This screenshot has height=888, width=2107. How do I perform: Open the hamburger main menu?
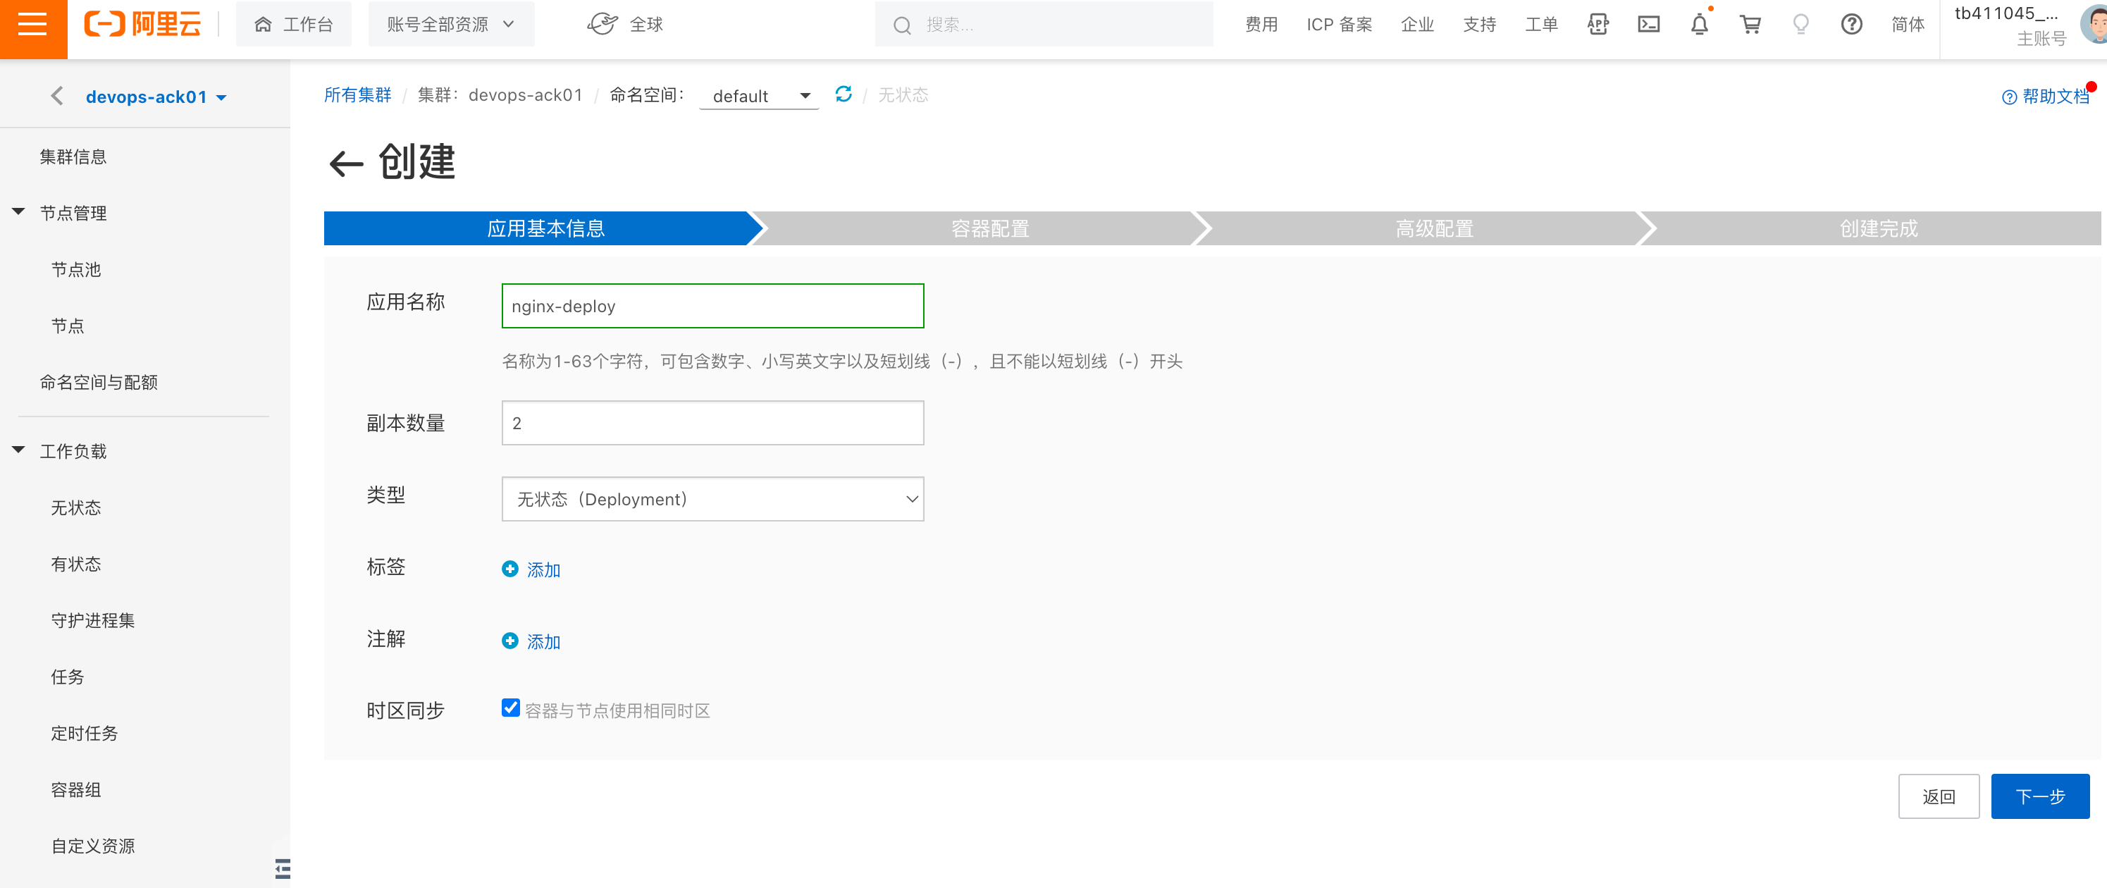point(32,25)
